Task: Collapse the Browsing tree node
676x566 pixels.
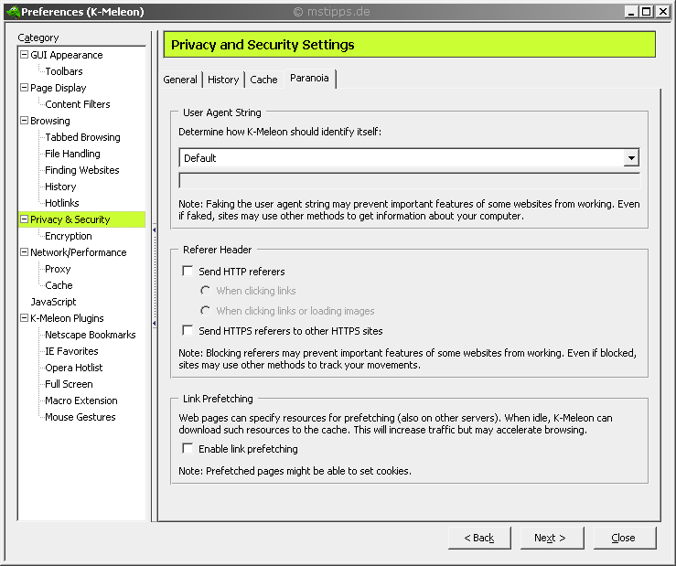Action: (24, 121)
